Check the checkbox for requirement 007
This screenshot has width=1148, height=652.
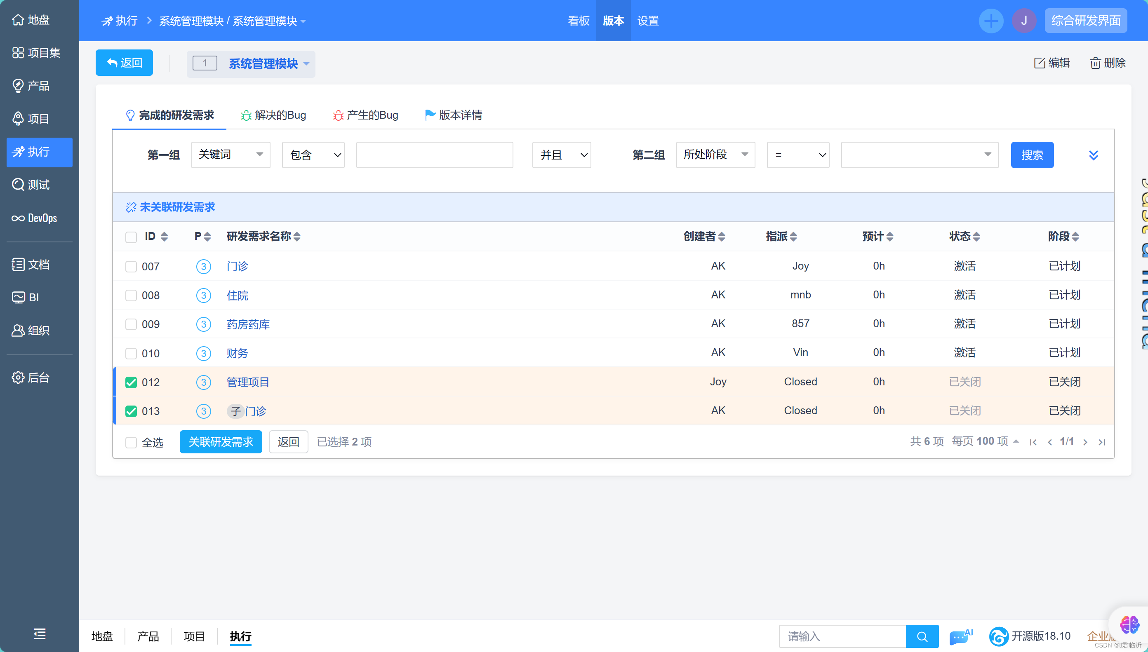click(131, 266)
